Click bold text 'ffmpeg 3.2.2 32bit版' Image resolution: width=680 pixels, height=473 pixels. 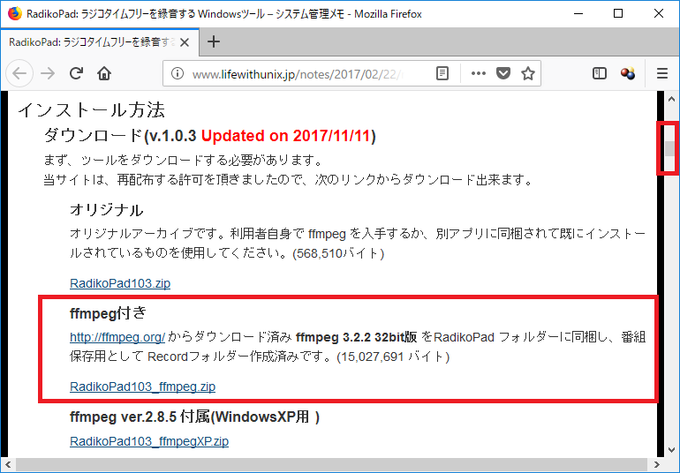(x=356, y=337)
